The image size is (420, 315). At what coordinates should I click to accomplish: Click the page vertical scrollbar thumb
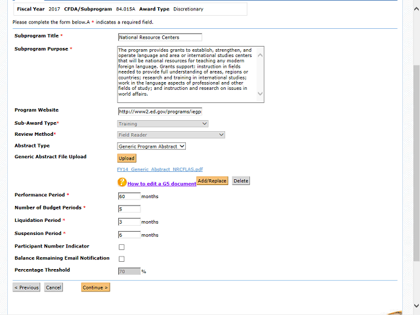pyautogui.click(x=416, y=163)
